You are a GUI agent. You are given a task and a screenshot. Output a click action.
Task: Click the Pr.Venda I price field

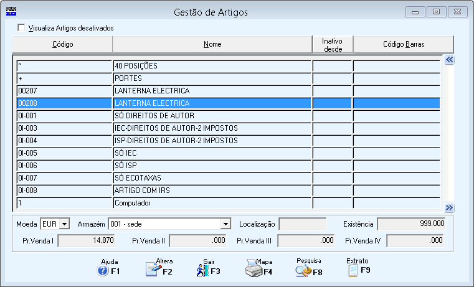pos(86,241)
